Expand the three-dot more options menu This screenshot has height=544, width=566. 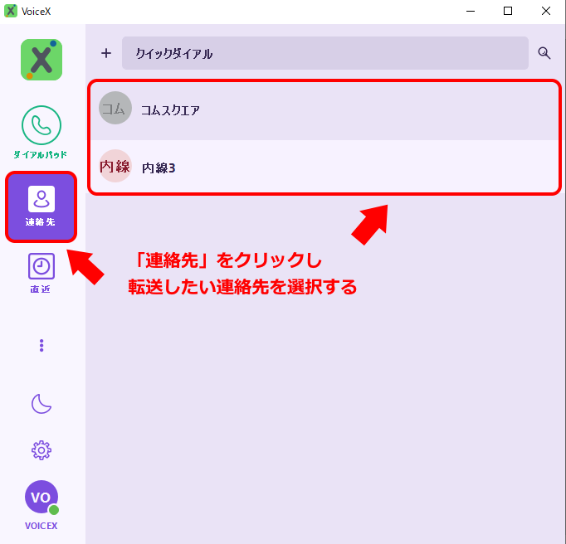coord(41,346)
